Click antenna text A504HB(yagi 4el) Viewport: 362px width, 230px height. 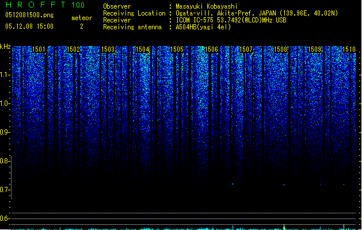coord(203,27)
